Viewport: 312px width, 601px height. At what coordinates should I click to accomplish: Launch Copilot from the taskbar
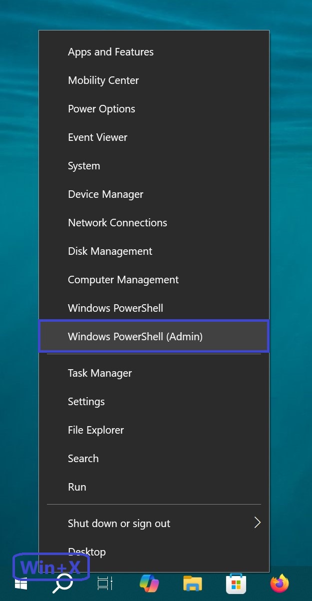149,584
